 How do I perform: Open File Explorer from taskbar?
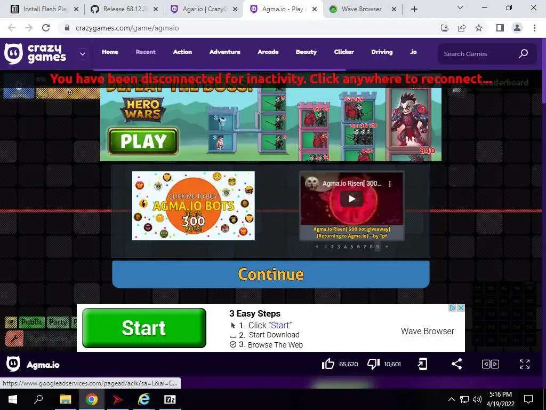tap(65, 399)
